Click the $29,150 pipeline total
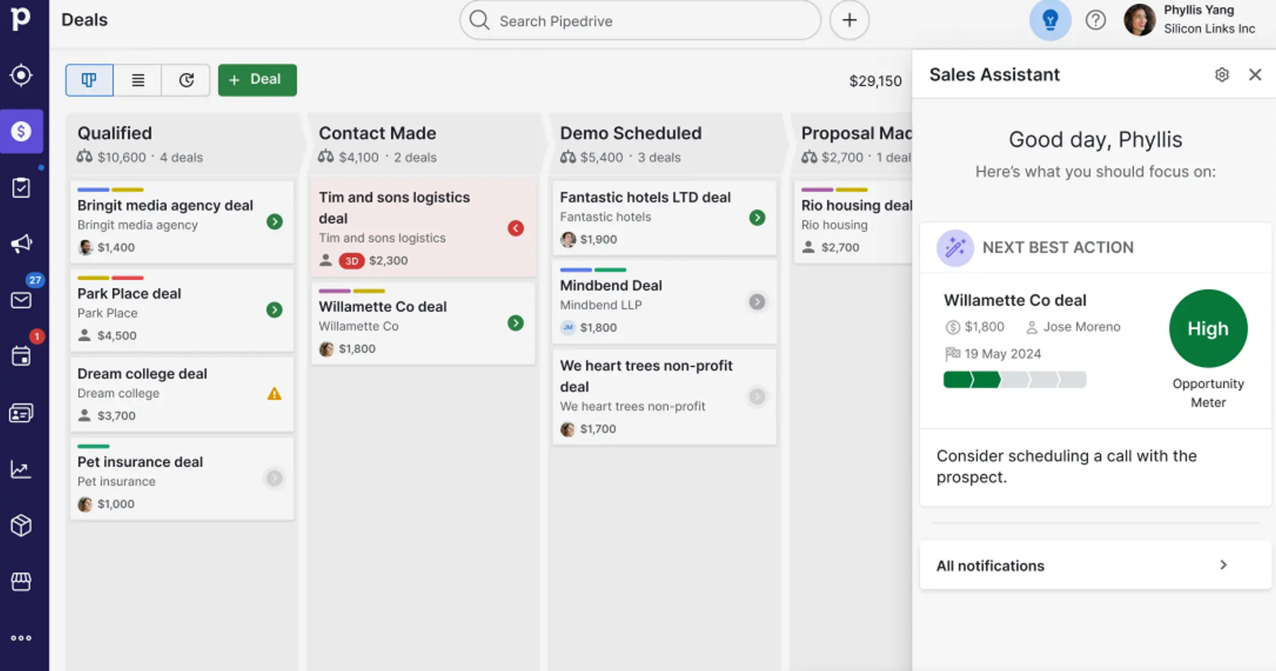 [875, 81]
